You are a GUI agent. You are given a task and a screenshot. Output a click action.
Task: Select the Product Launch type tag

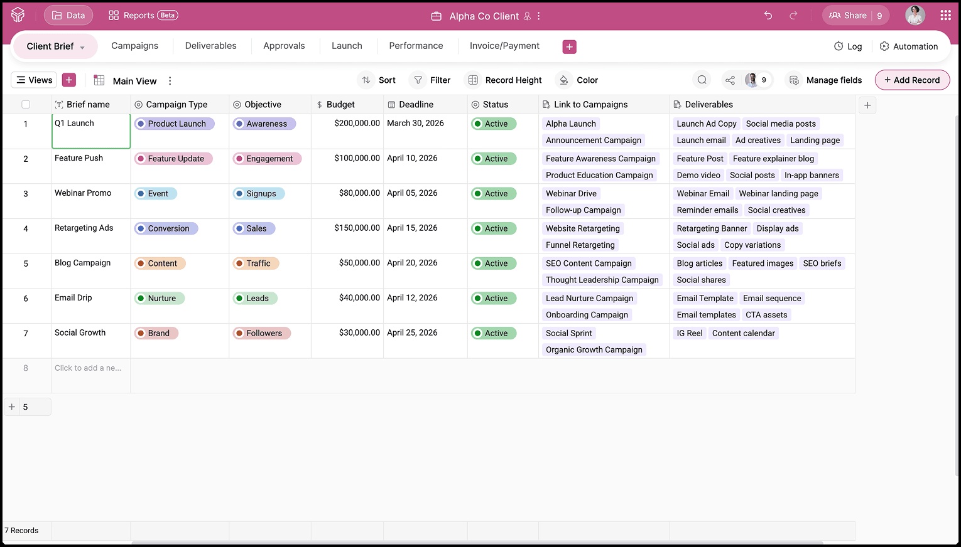click(x=175, y=124)
